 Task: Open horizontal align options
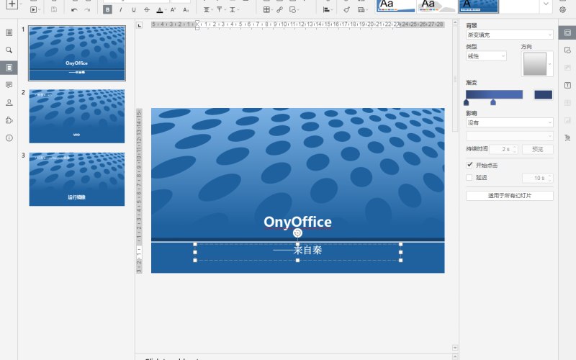tap(207, 9)
